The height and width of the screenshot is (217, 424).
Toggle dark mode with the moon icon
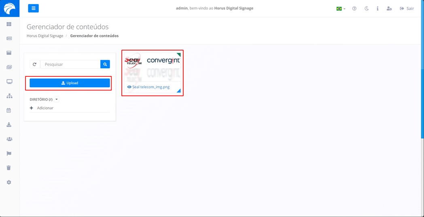coord(367,8)
